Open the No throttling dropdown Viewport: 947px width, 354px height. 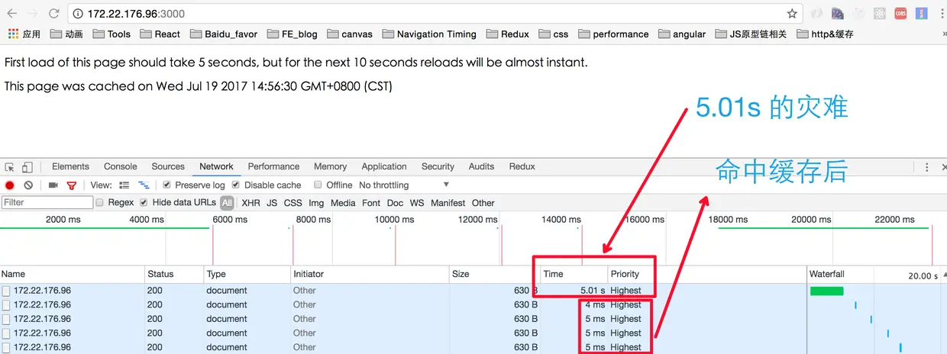coord(404,185)
